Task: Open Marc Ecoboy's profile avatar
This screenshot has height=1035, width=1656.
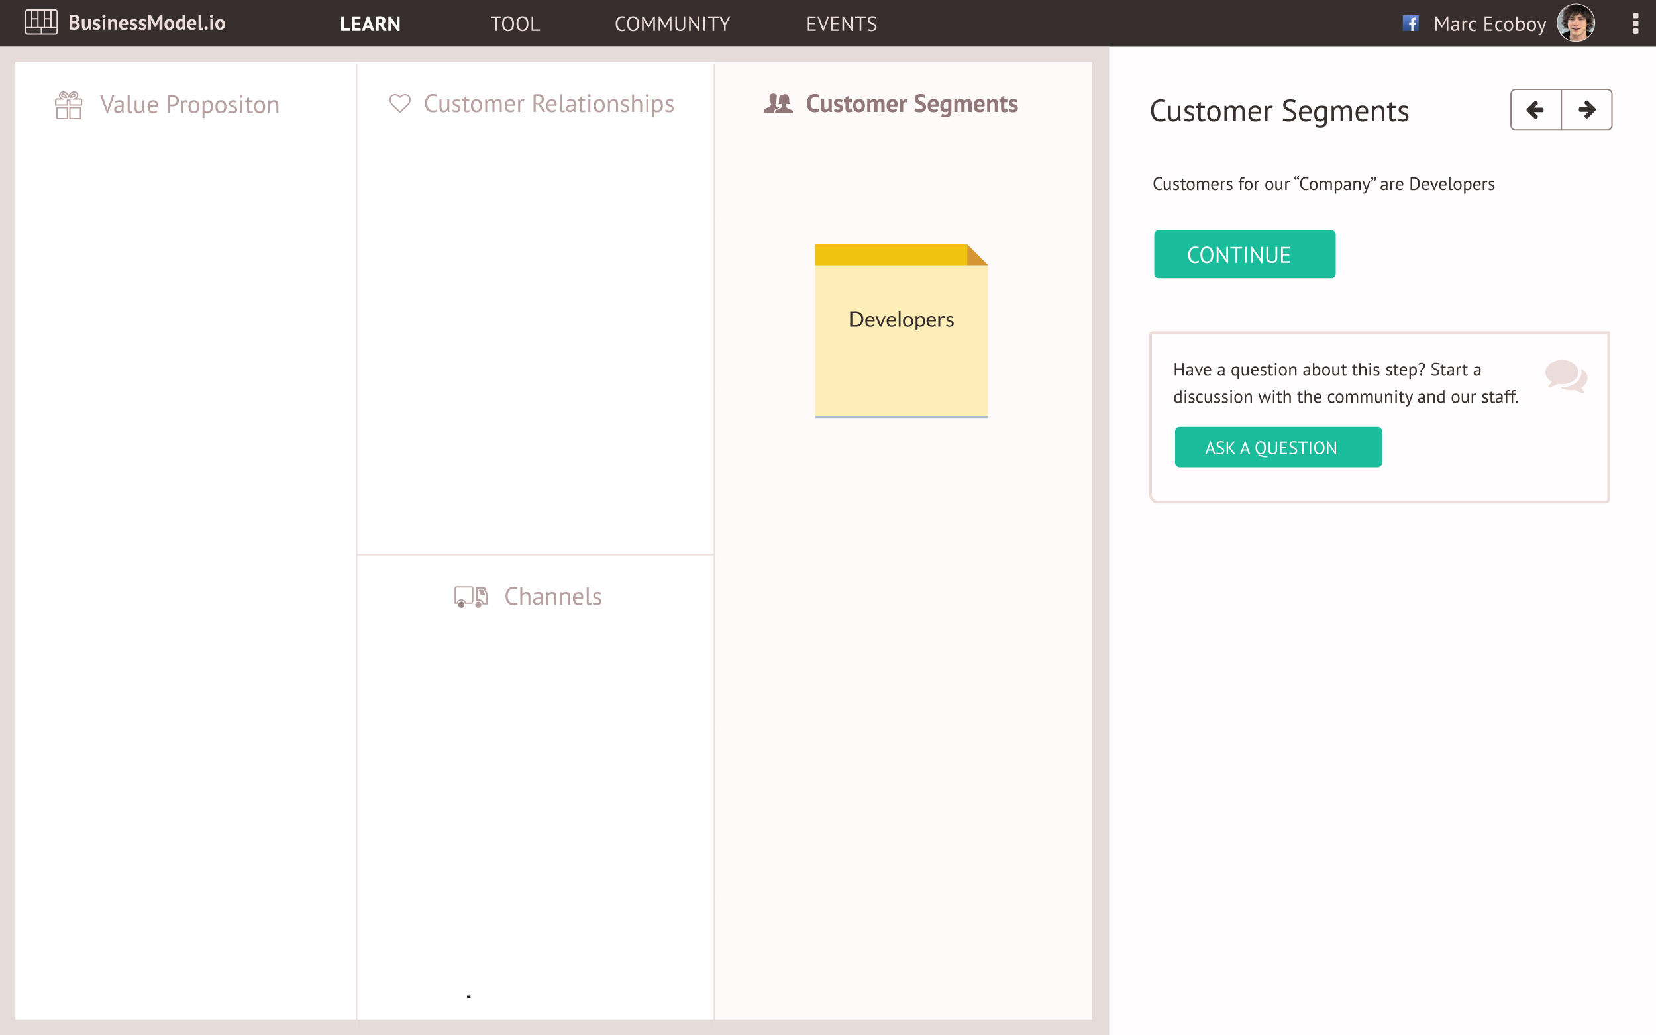Action: [1575, 23]
